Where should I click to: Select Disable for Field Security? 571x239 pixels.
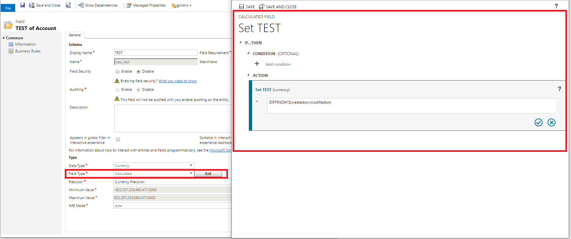click(x=138, y=72)
